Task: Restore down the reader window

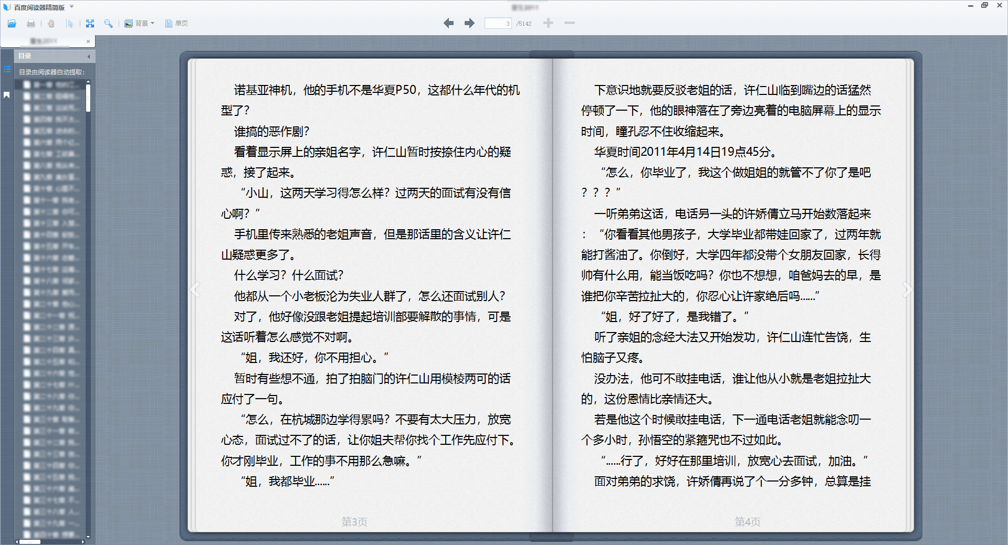Action: coord(984,6)
